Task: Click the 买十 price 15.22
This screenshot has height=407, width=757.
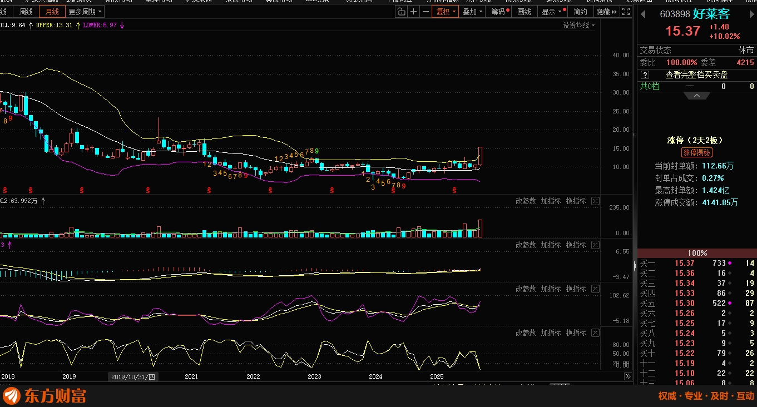Action: click(x=685, y=353)
